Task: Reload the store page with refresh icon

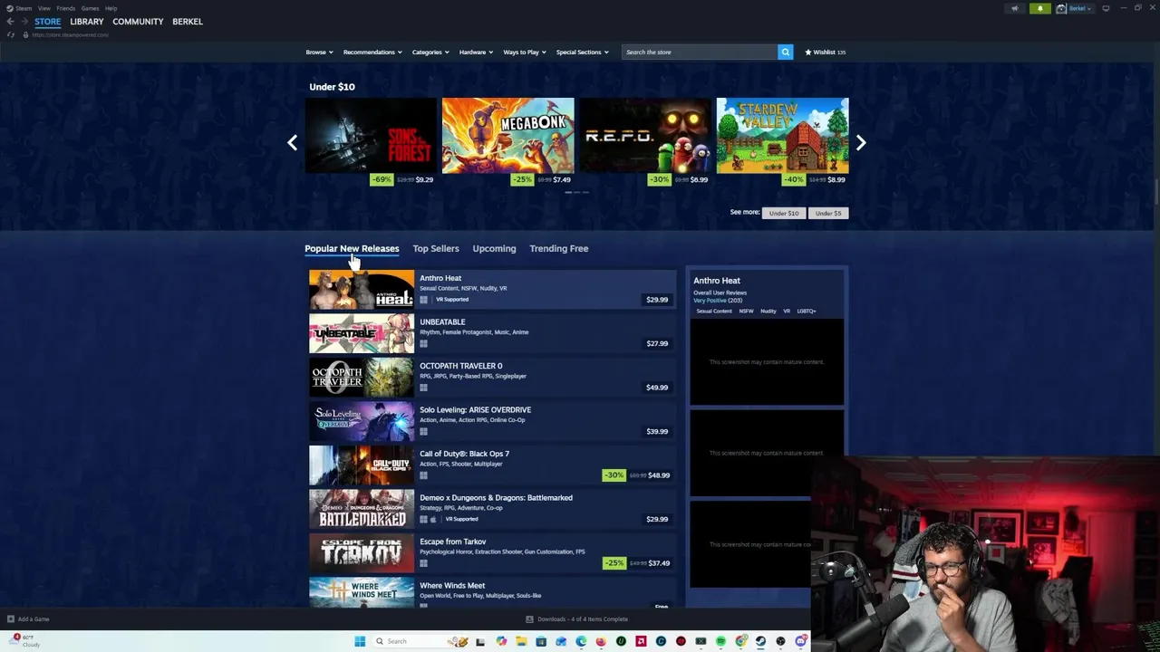Action: pos(11,34)
